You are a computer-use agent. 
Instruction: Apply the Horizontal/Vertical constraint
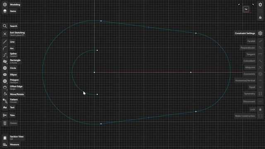(260, 81)
